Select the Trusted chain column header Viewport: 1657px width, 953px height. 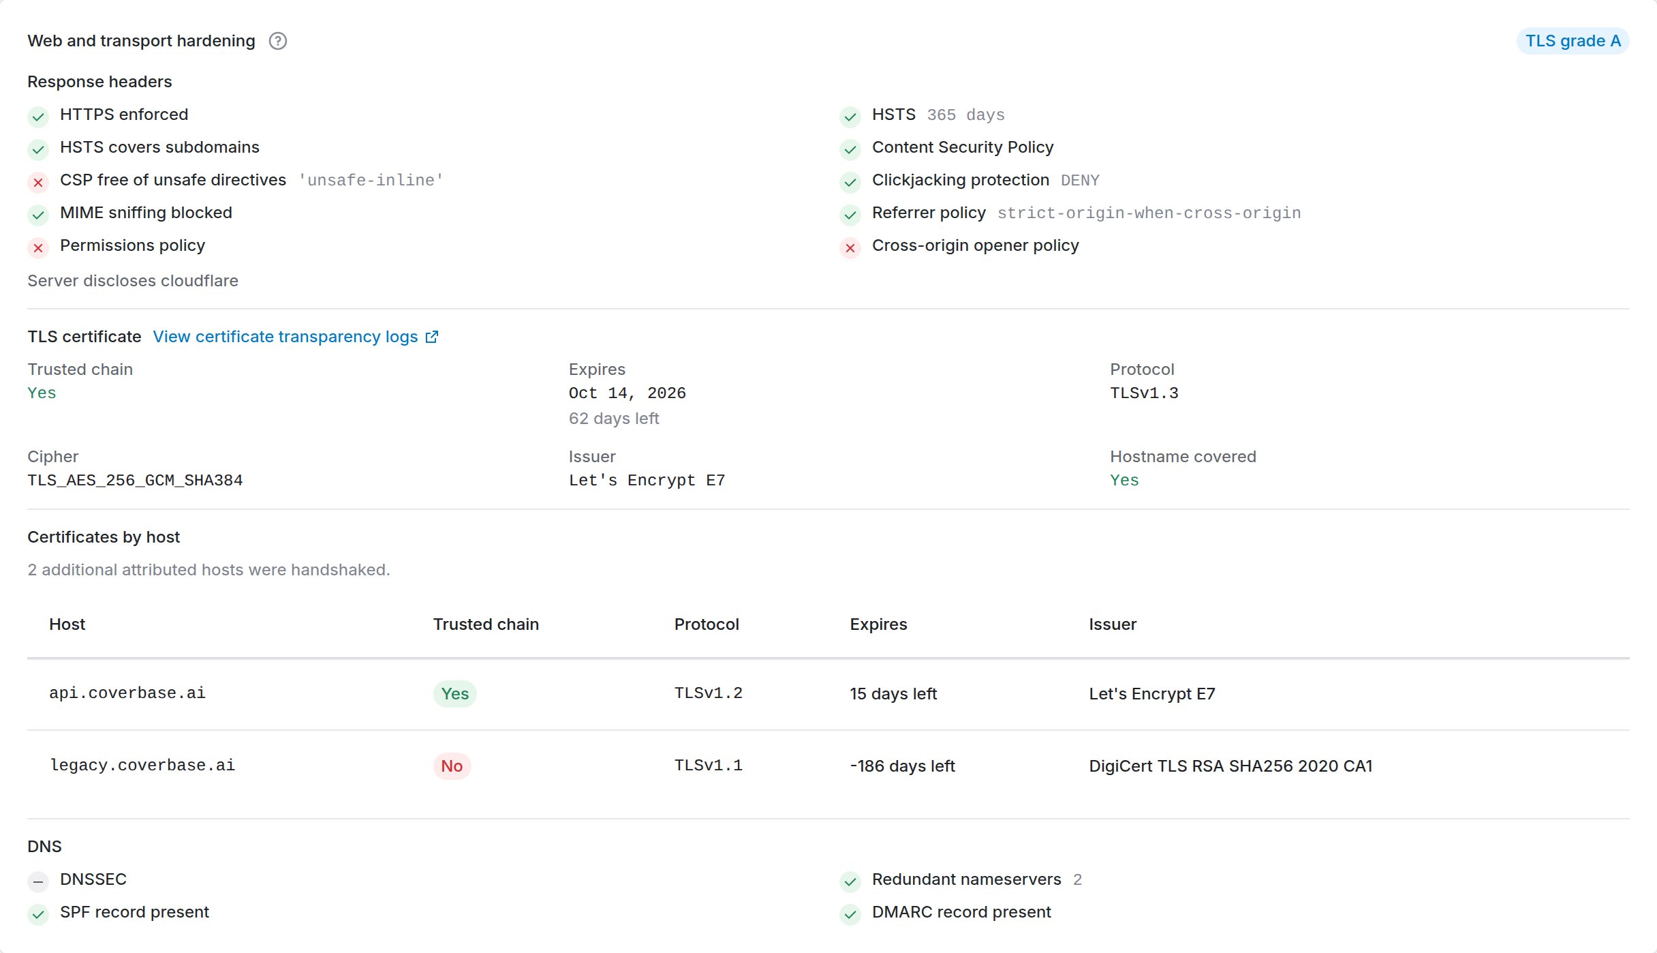pos(486,624)
